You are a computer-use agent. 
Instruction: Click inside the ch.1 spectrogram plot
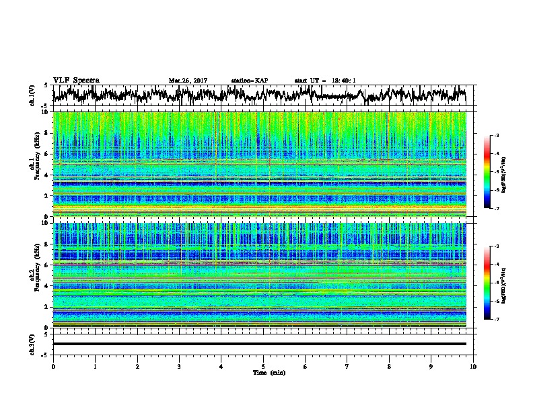[x=260, y=164]
